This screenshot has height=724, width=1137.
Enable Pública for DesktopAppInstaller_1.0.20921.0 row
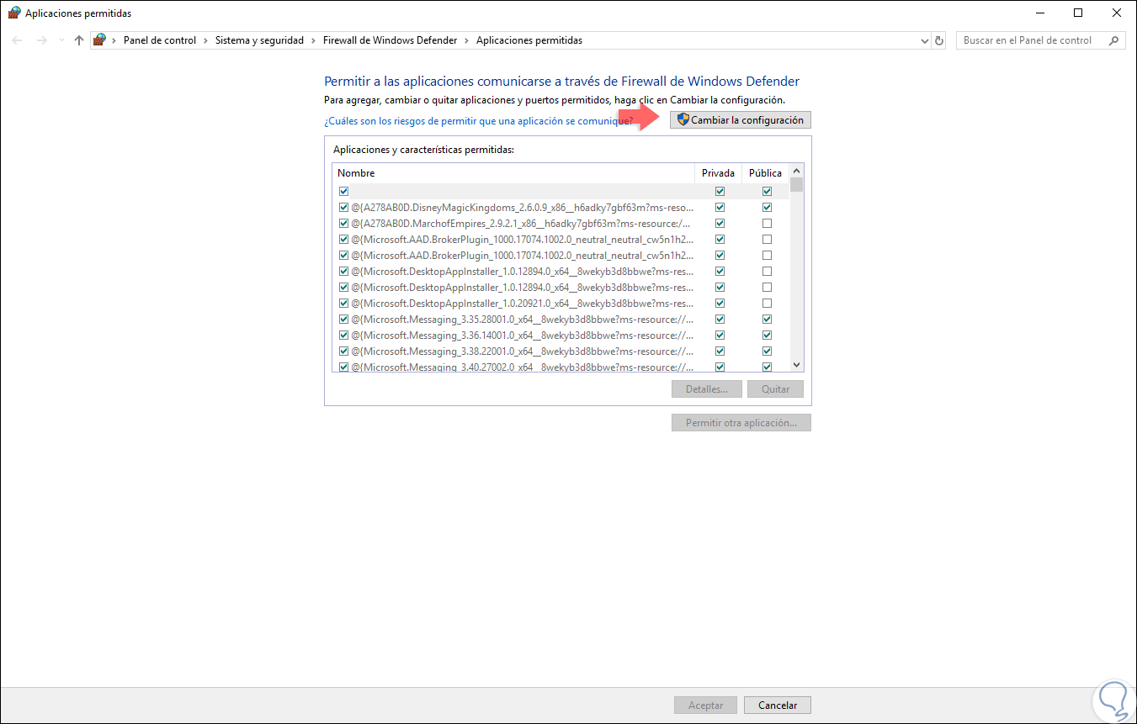767,304
